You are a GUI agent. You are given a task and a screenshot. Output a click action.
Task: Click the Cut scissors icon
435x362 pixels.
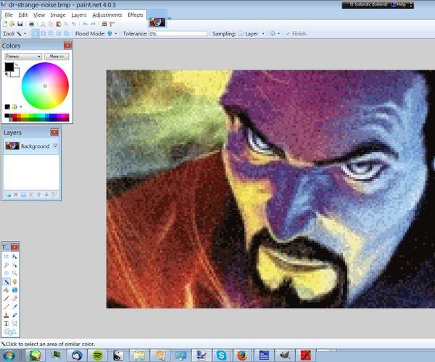[43, 24]
